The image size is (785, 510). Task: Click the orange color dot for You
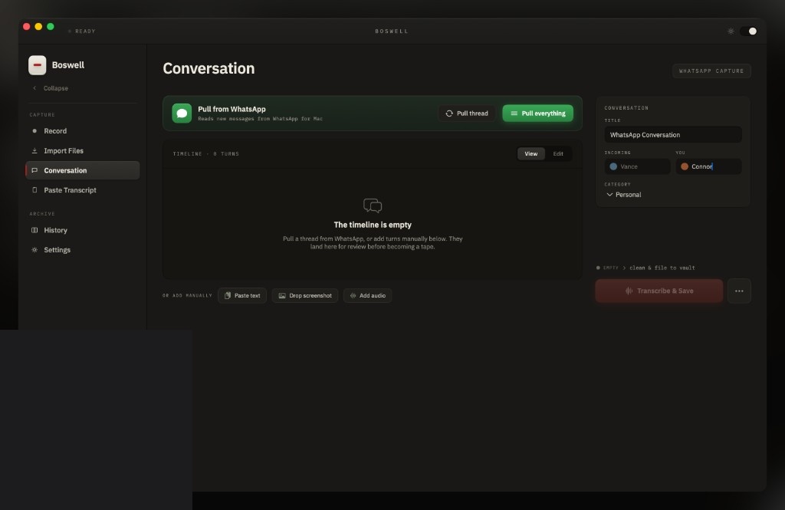pyautogui.click(x=685, y=166)
